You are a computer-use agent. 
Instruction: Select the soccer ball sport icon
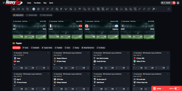tap(38, 9)
